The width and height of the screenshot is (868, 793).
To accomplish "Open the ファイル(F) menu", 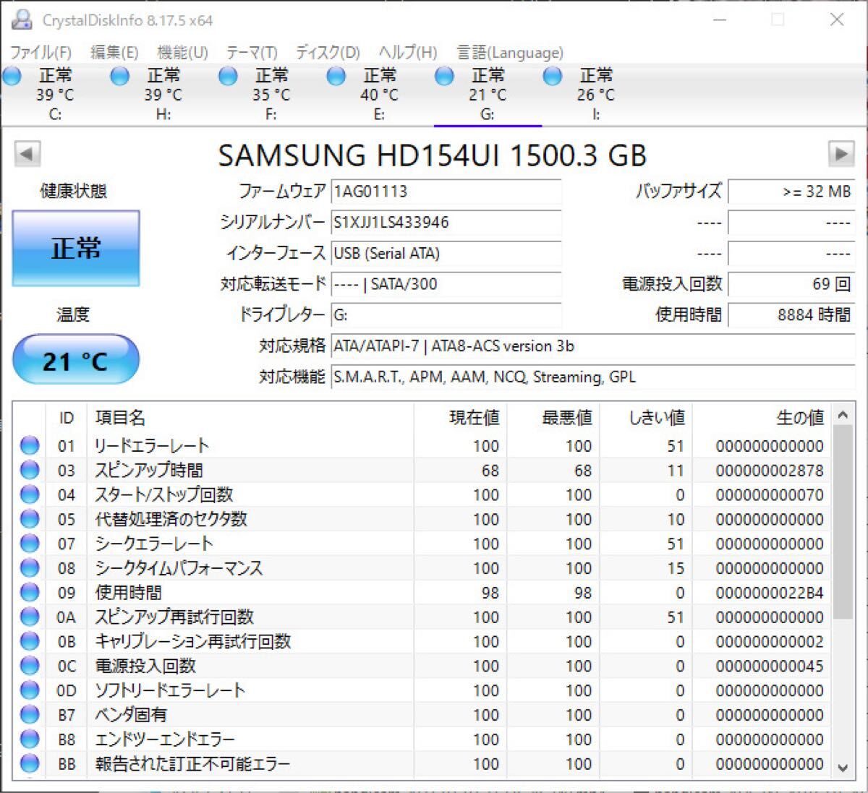I will [x=41, y=53].
